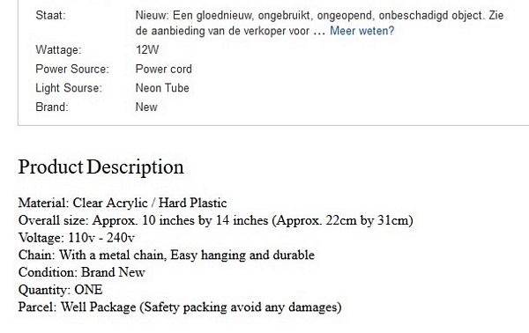The height and width of the screenshot is (333, 529).
Task: Click the ellipsis before Meer weten
Action: coord(319,33)
